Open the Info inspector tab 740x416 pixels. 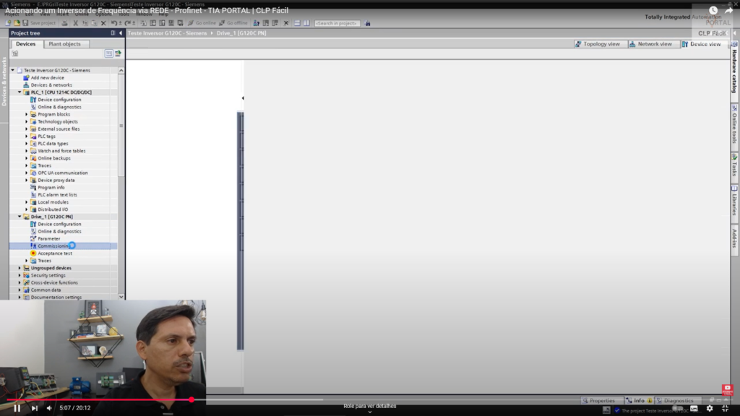[639, 400]
